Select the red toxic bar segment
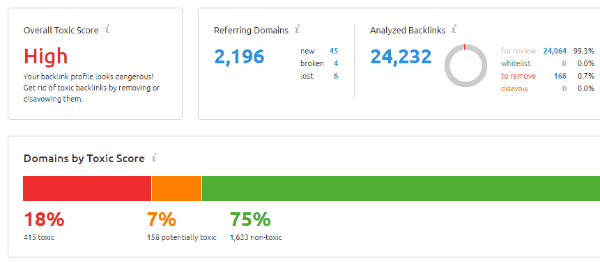 pos(87,189)
